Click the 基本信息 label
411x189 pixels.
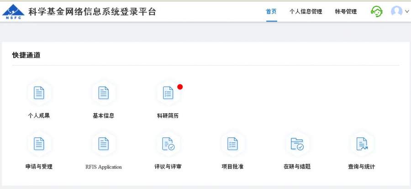point(103,115)
